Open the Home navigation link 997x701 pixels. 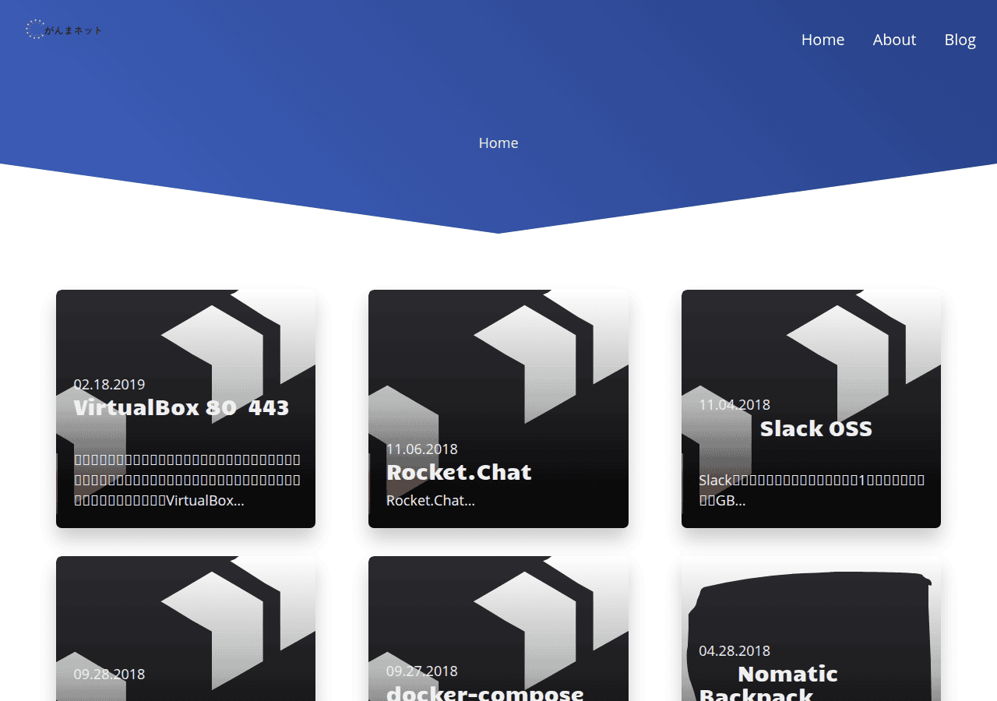click(x=823, y=40)
